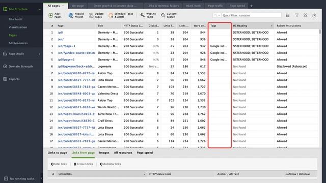Open All Resources in sidebar
This screenshot has height=183, width=326.
click(18, 43)
